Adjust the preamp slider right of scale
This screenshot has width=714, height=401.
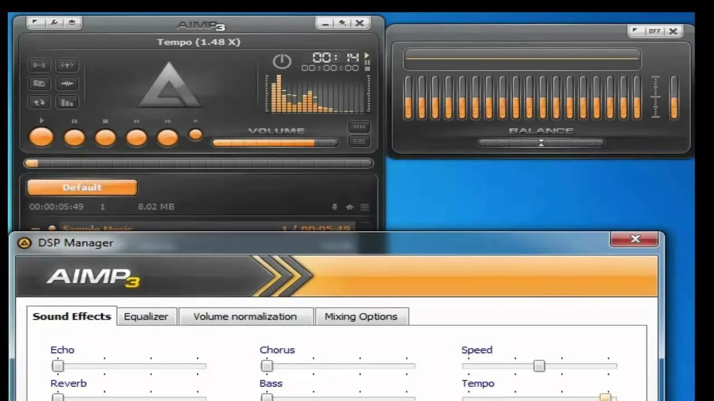pos(674,97)
